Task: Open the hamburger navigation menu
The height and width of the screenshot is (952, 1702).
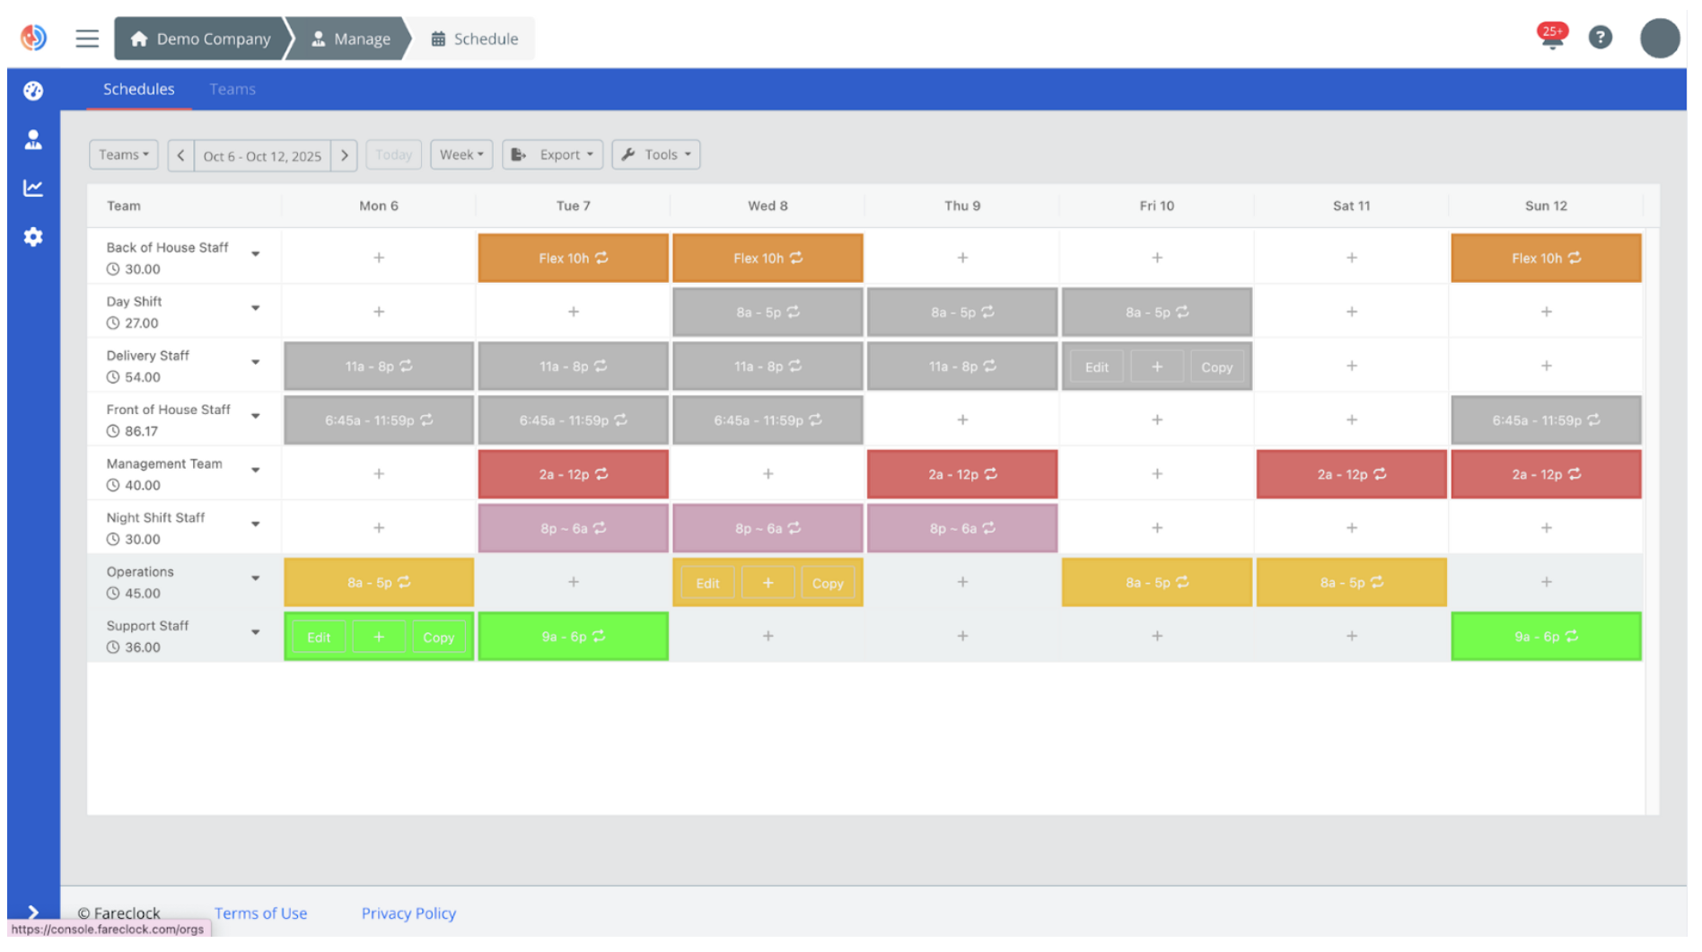Action: [86, 38]
